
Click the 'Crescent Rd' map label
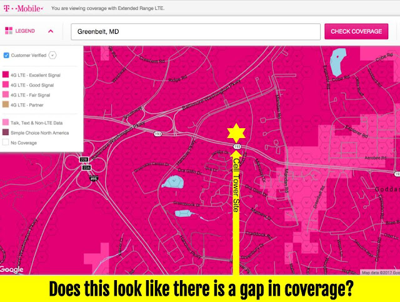tap(152, 60)
